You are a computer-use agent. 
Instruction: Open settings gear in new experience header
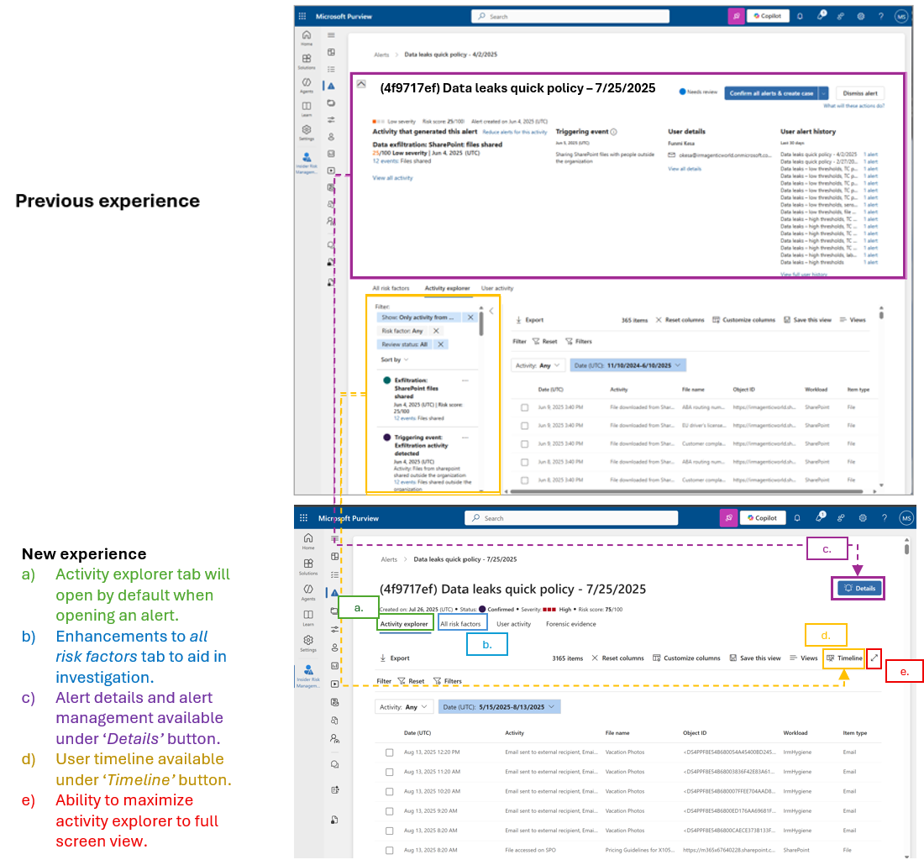863,518
